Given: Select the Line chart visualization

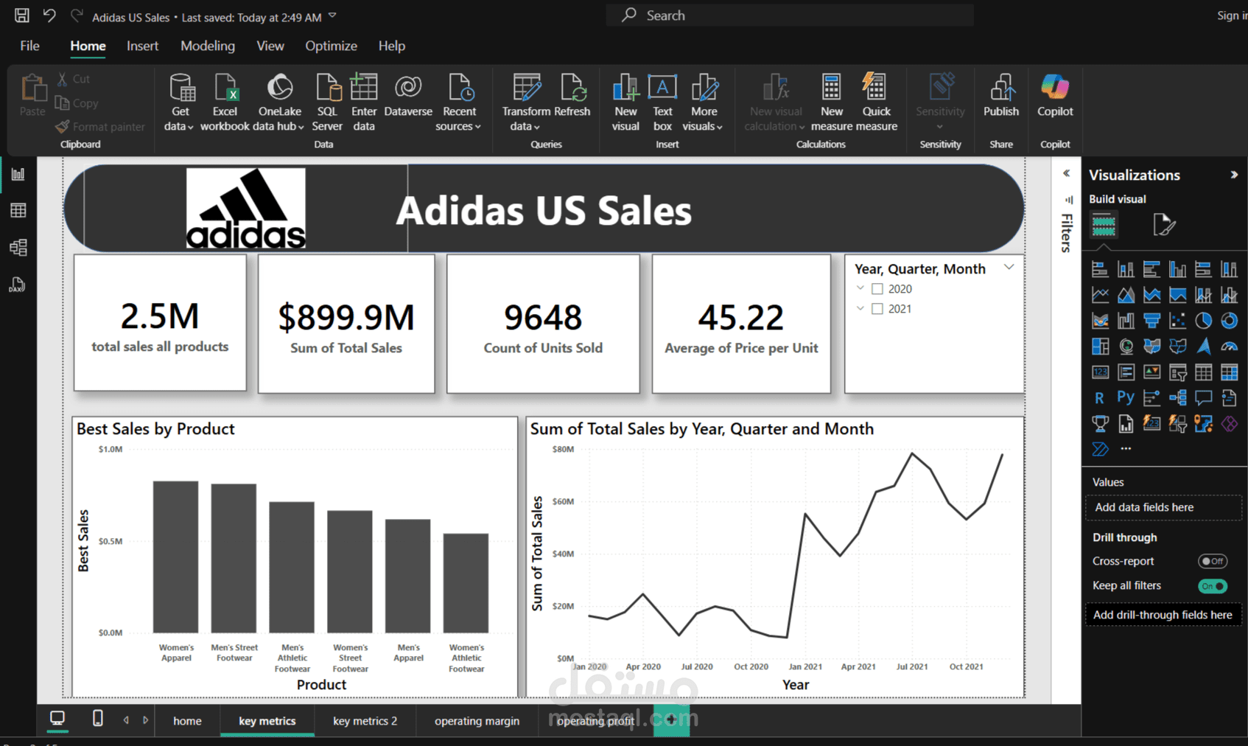Looking at the screenshot, I should (1100, 295).
